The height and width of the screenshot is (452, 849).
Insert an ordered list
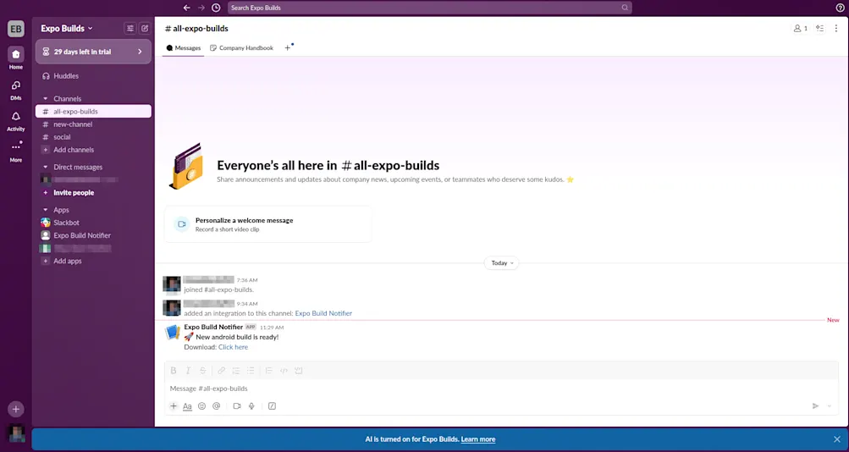(236, 371)
